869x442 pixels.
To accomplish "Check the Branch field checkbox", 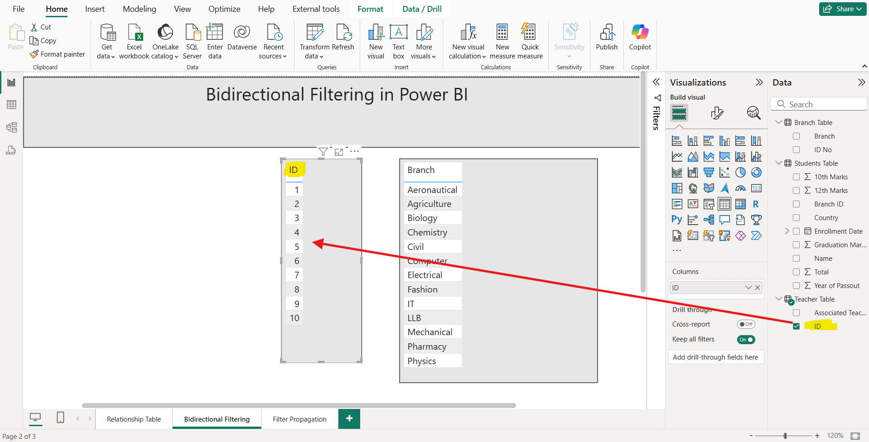I will [797, 136].
